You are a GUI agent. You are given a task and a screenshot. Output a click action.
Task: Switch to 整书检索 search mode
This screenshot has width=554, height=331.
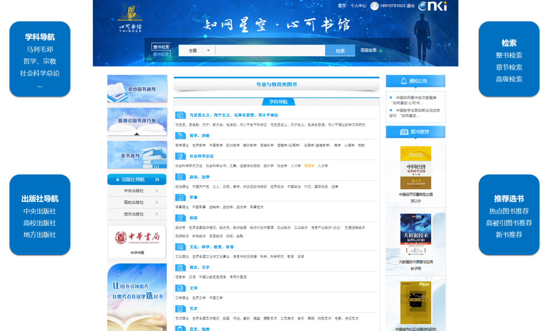161,47
